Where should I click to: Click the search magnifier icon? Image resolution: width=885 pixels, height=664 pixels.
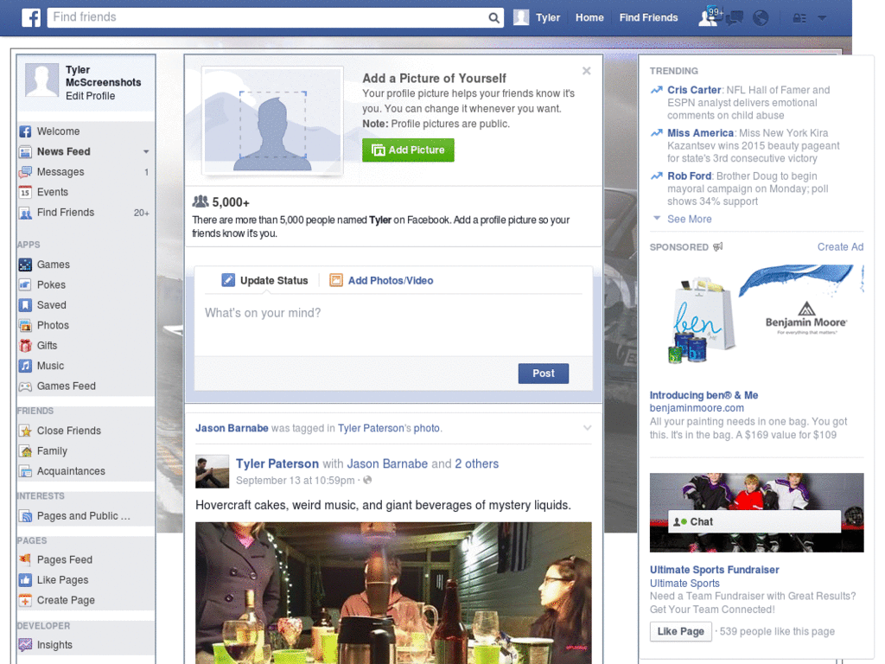(x=493, y=18)
